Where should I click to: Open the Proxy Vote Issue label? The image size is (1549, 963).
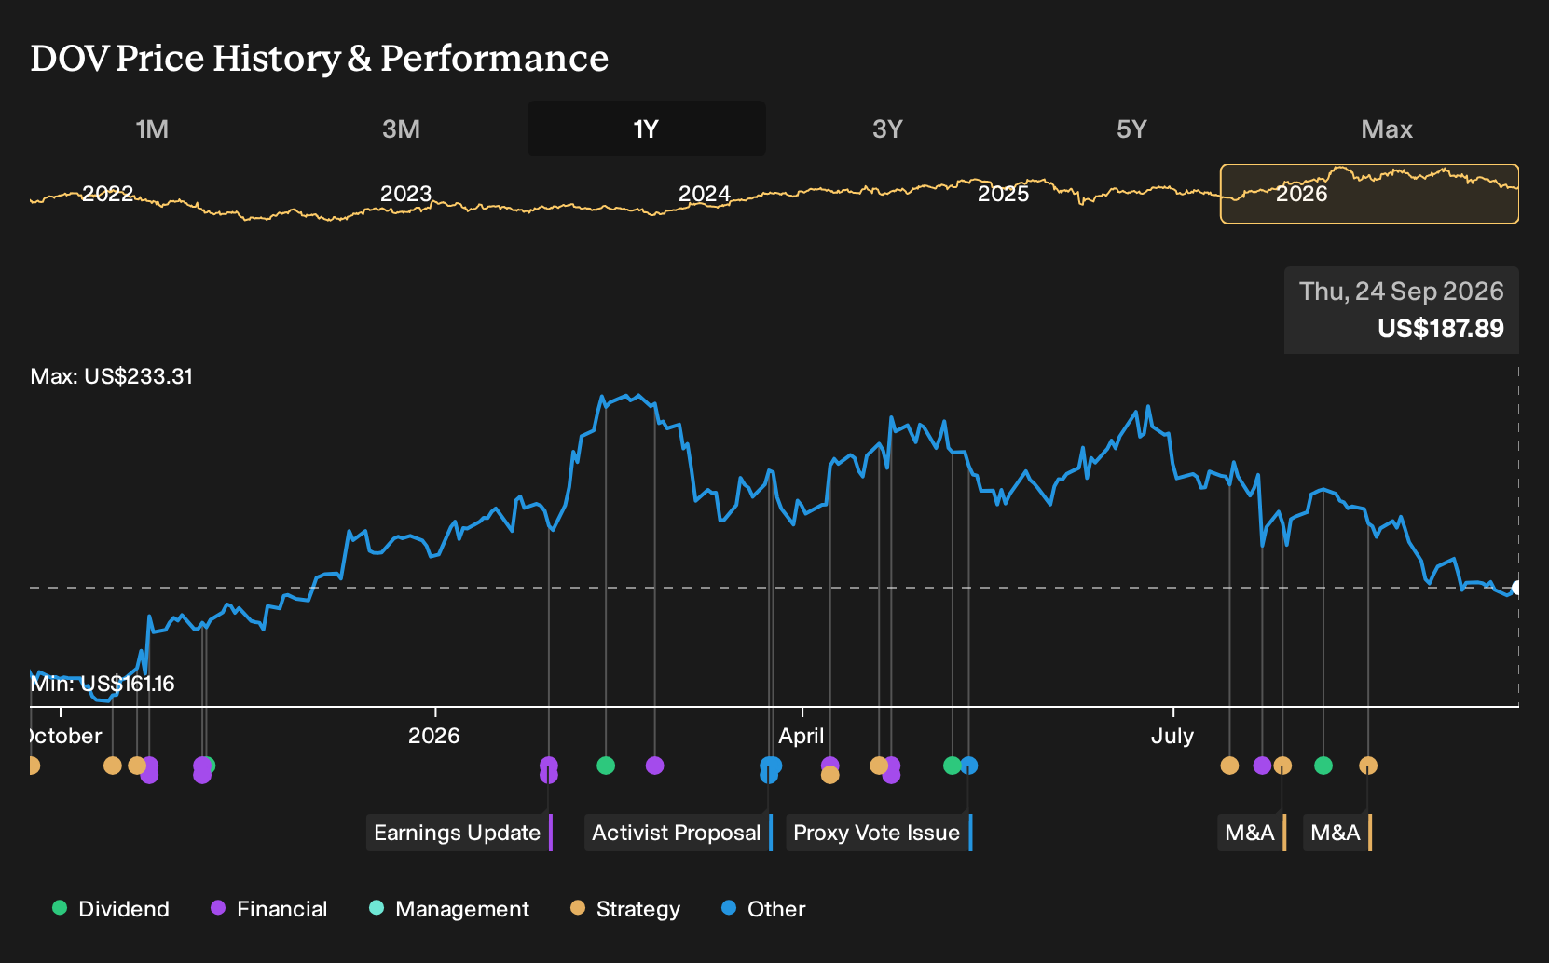coord(879,833)
